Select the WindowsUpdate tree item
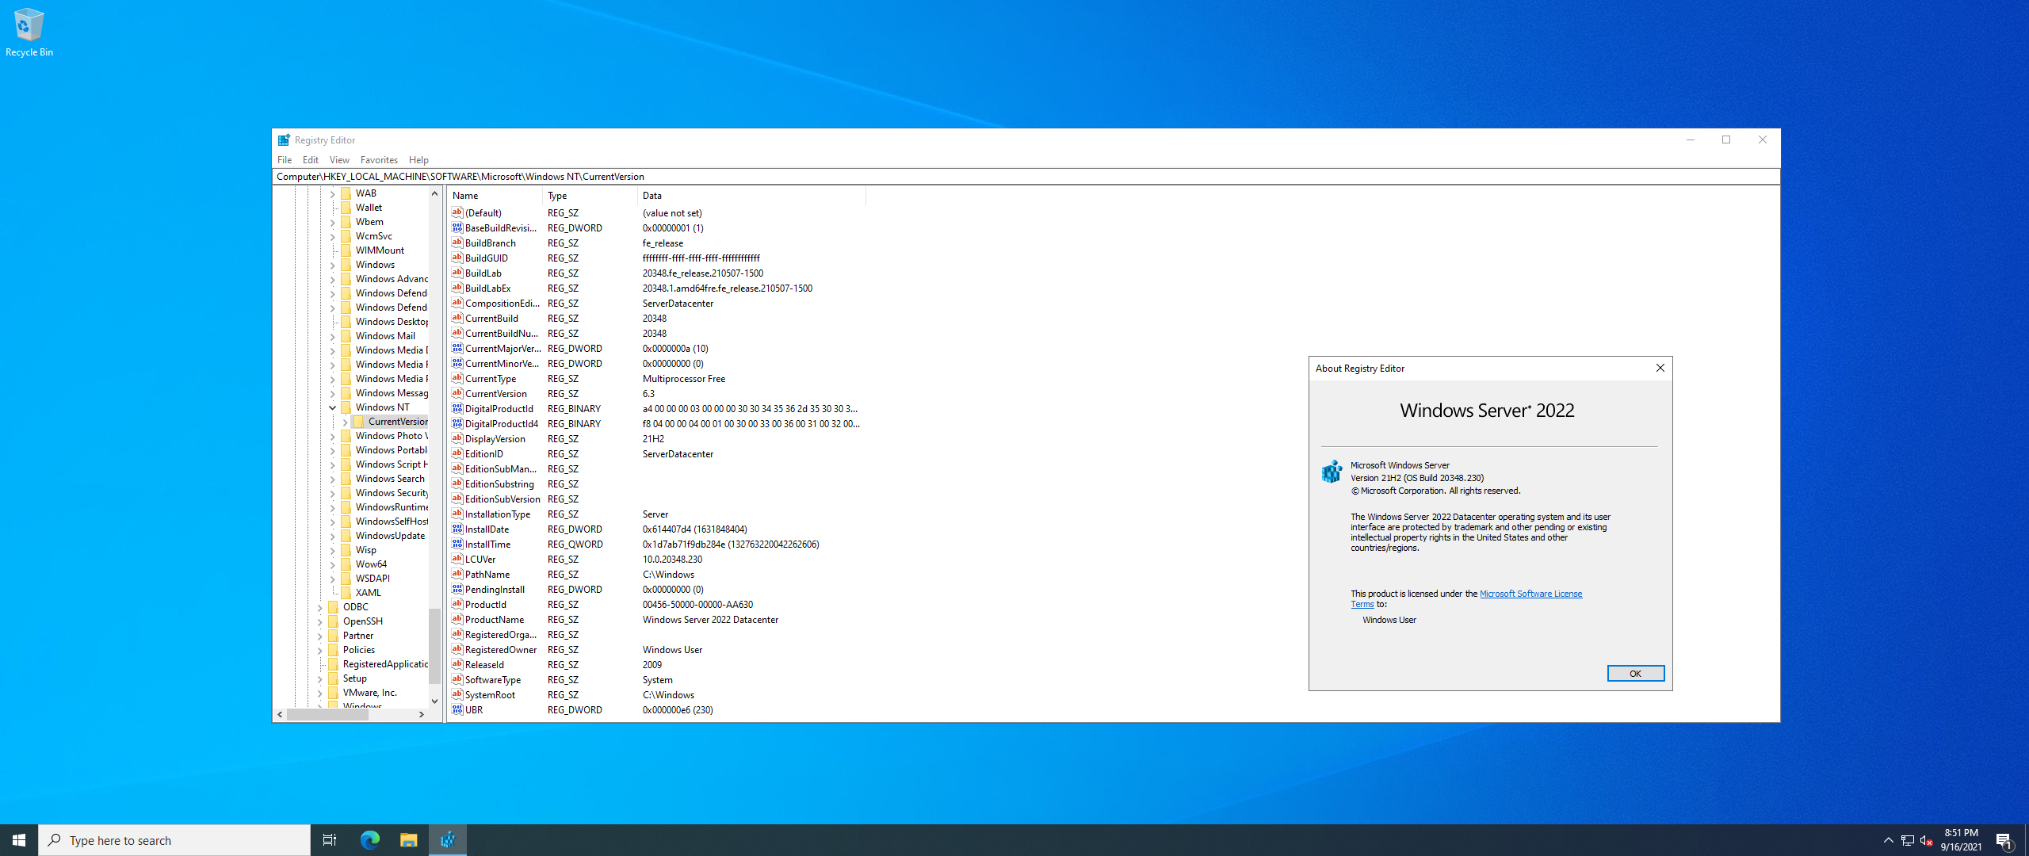This screenshot has height=856, width=2029. coord(390,536)
